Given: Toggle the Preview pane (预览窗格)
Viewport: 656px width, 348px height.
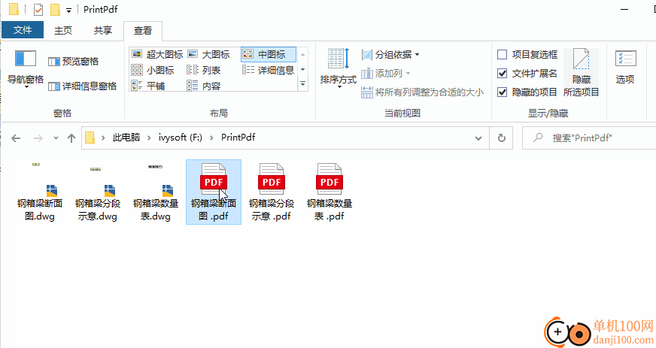Looking at the screenshot, I should point(74,62).
